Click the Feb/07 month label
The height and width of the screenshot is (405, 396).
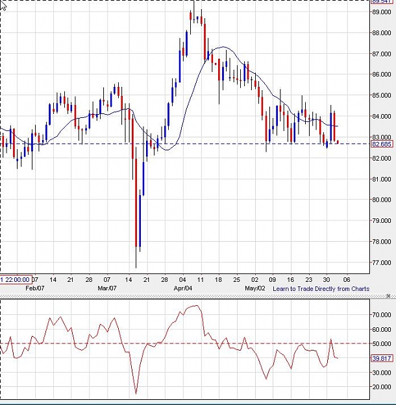point(35,288)
